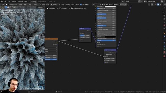The image size is (166, 93).
Task: Click the Blender logo icon
Action: pyautogui.click(x=2, y=2)
